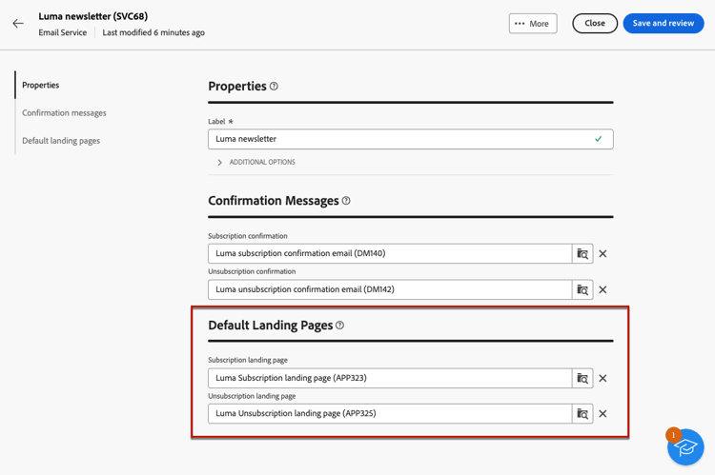Clear the subscription confirmation email field
The height and width of the screenshot is (475, 715).
[x=603, y=254]
